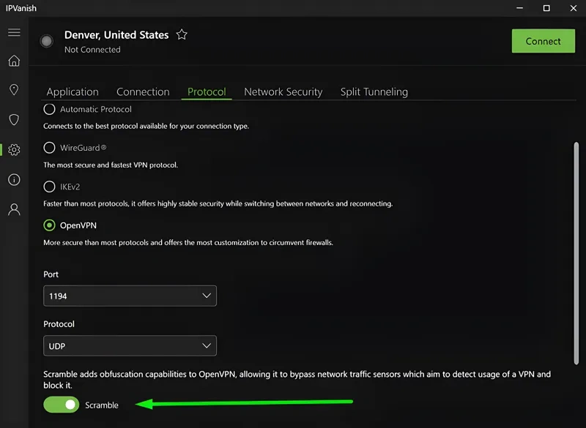The image size is (586, 428).
Task: Favorite Denver with the star icon
Action: (x=182, y=34)
